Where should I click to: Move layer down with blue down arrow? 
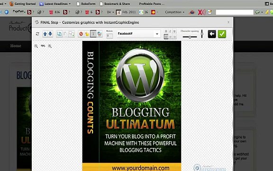50,34
